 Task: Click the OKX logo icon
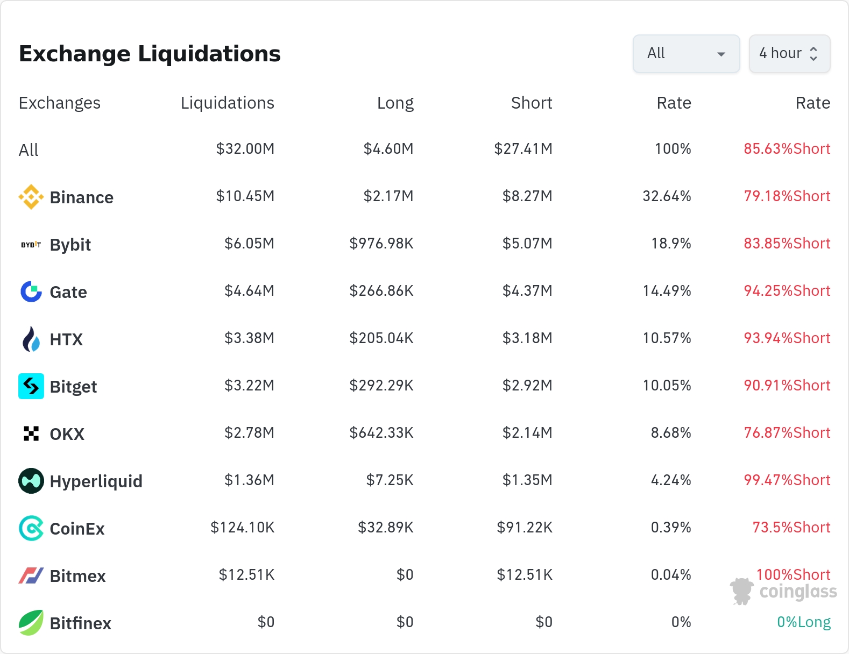31,433
